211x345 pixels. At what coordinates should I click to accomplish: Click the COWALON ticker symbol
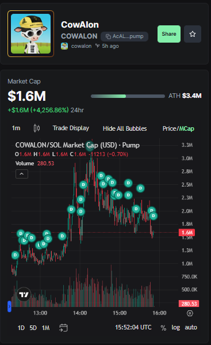[79, 36]
